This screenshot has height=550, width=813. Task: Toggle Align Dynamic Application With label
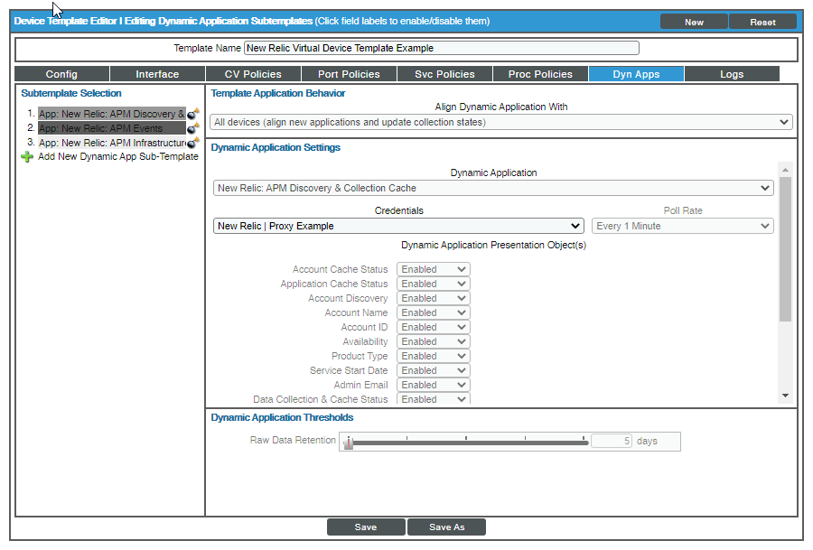click(x=500, y=107)
